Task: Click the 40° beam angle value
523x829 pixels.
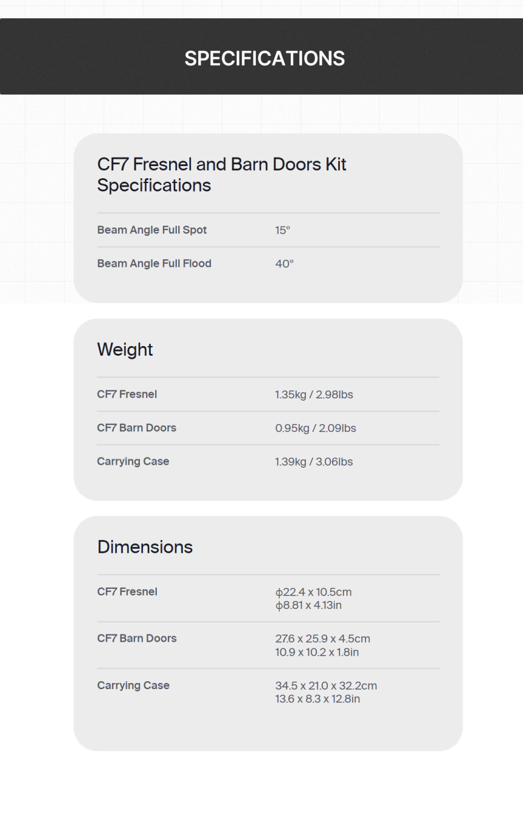Action: point(285,264)
